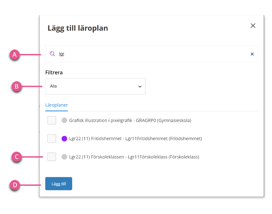Image resolution: width=272 pixels, height=214 pixels.
Task: Click the pink B annotation marker
Action: click(x=16, y=86)
